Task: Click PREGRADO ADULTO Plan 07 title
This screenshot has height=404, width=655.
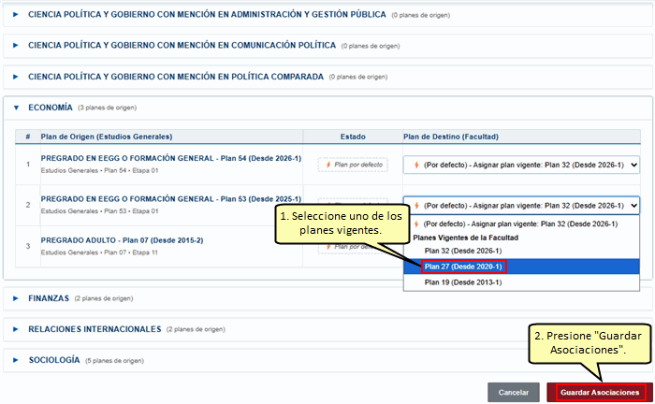Action: [122, 240]
